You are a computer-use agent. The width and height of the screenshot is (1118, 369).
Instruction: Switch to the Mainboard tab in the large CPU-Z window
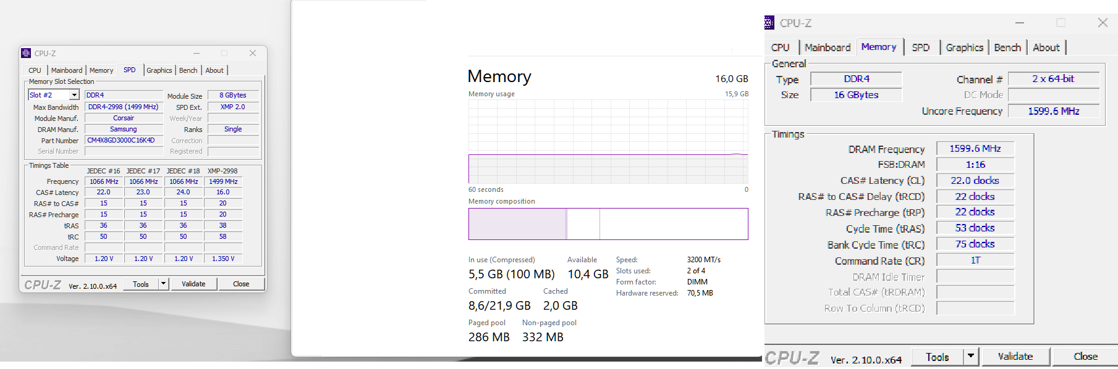tap(828, 48)
